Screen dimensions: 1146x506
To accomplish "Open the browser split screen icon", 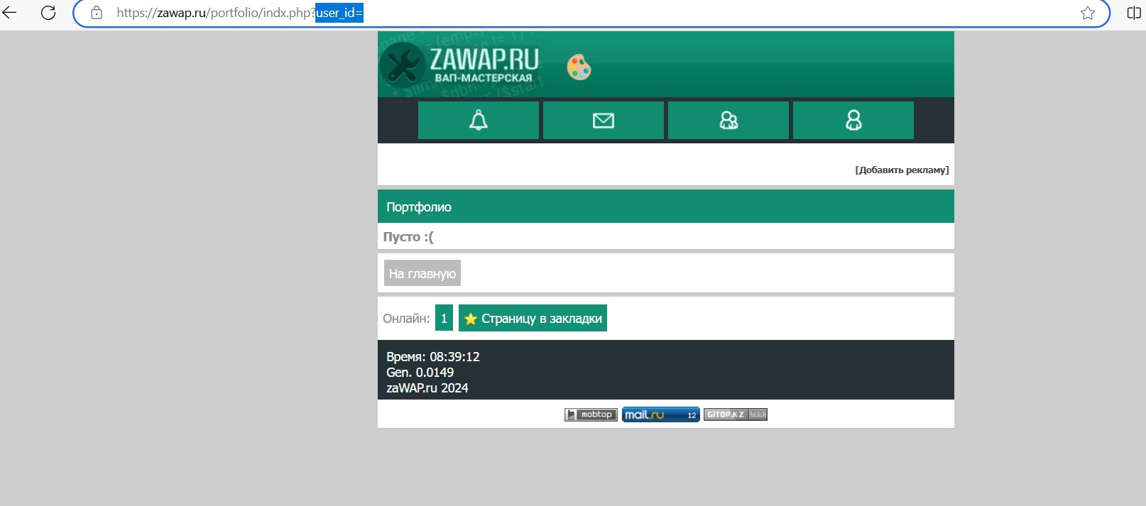I will 1134,13.
